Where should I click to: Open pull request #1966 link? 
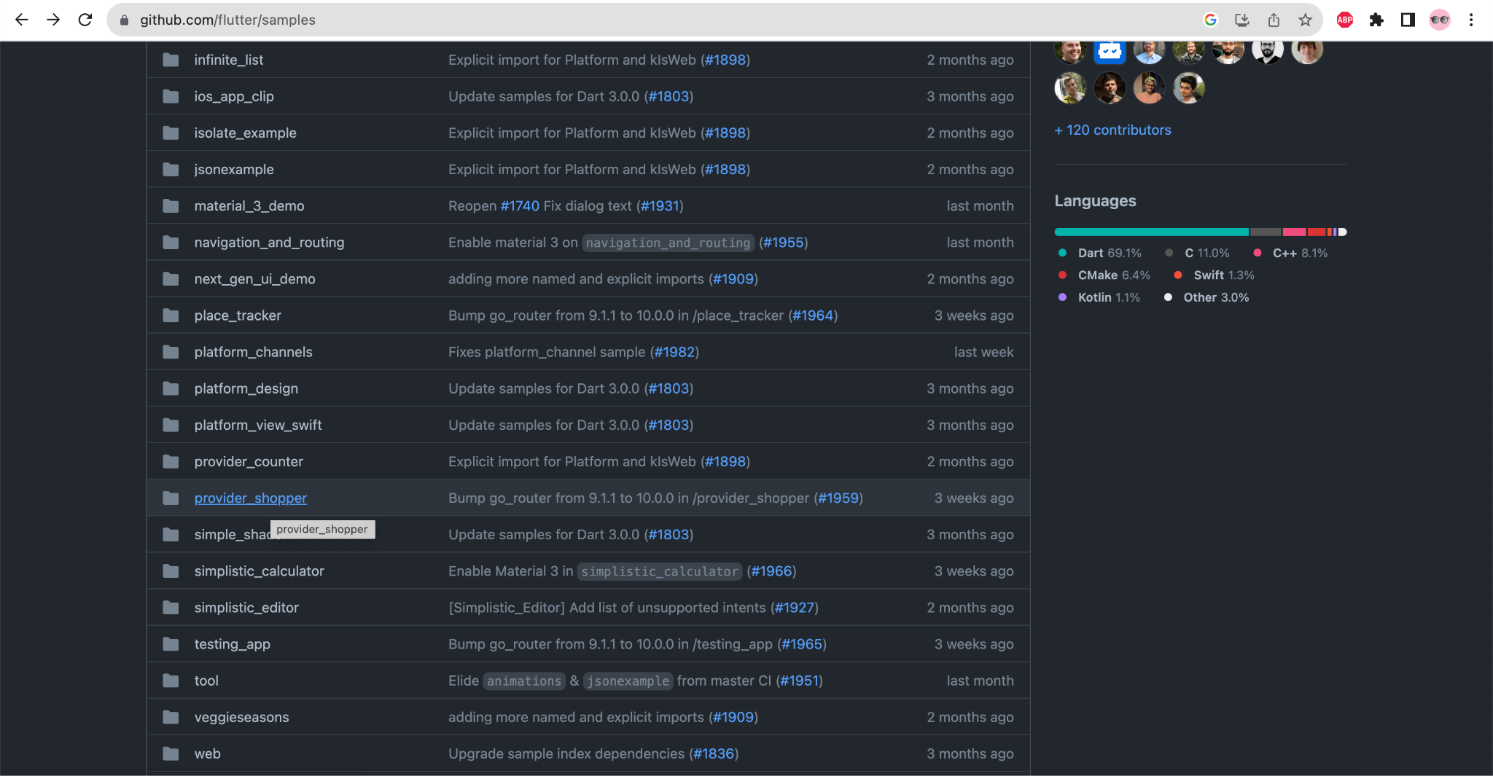(x=771, y=571)
